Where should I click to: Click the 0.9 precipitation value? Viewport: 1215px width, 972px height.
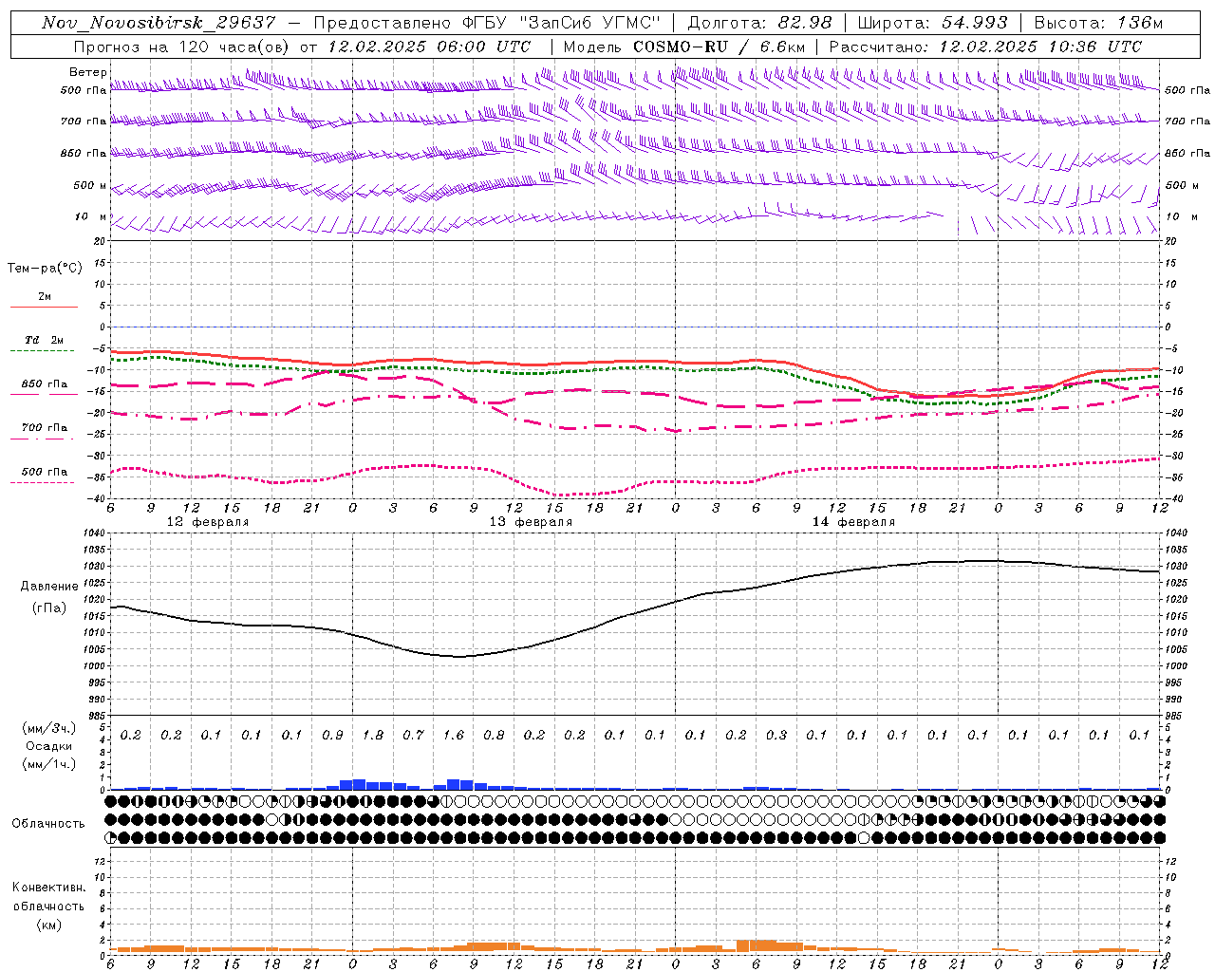click(x=332, y=735)
